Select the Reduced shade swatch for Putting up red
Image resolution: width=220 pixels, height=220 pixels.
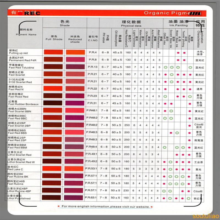click(x=75, y=52)
